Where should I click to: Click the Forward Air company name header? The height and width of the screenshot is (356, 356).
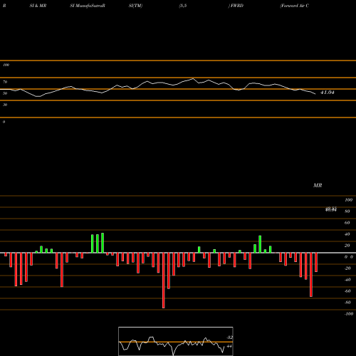(x=295, y=6)
